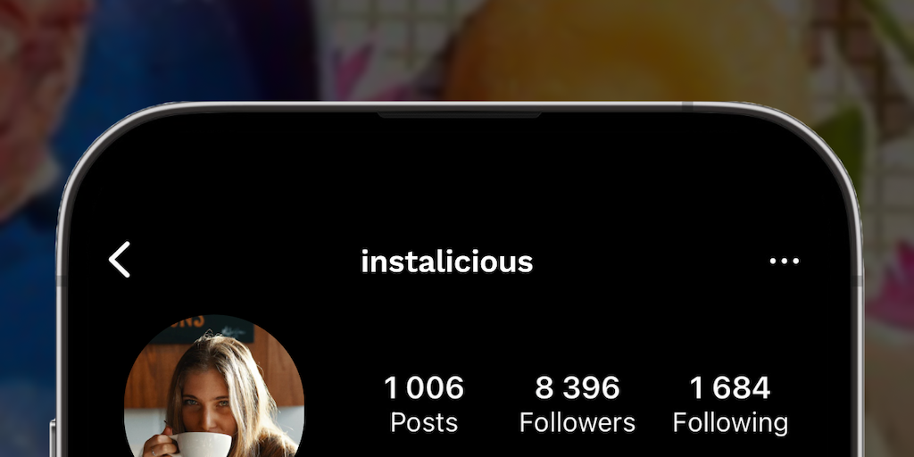Click the 1 006 posts count
This screenshot has width=914, height=457.
click(424, 387)
